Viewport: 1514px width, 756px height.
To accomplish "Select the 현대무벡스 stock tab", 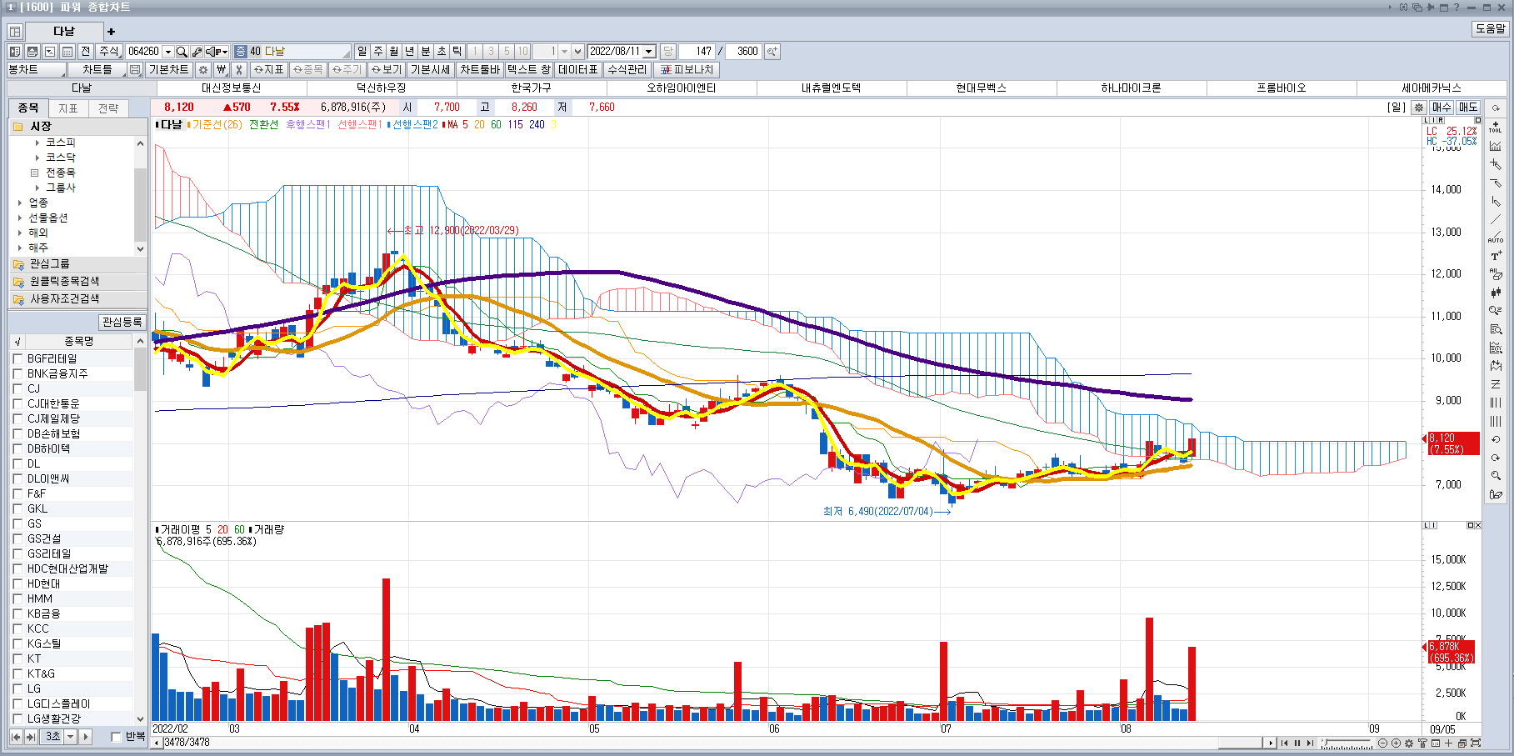I will [981, 88].
